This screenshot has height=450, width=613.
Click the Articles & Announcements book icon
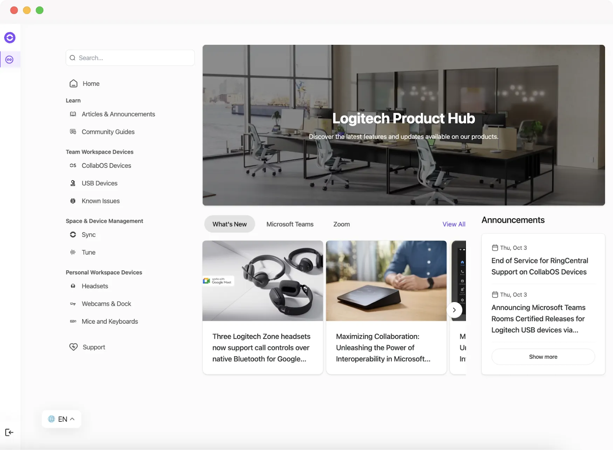(x=73, y=114)
